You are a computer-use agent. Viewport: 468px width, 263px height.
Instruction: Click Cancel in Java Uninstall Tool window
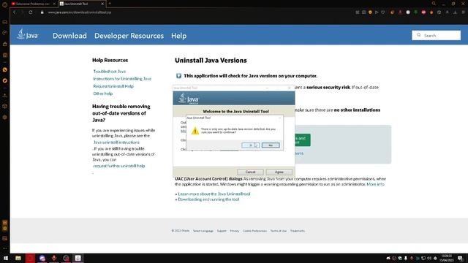click(x=250, y=172)
